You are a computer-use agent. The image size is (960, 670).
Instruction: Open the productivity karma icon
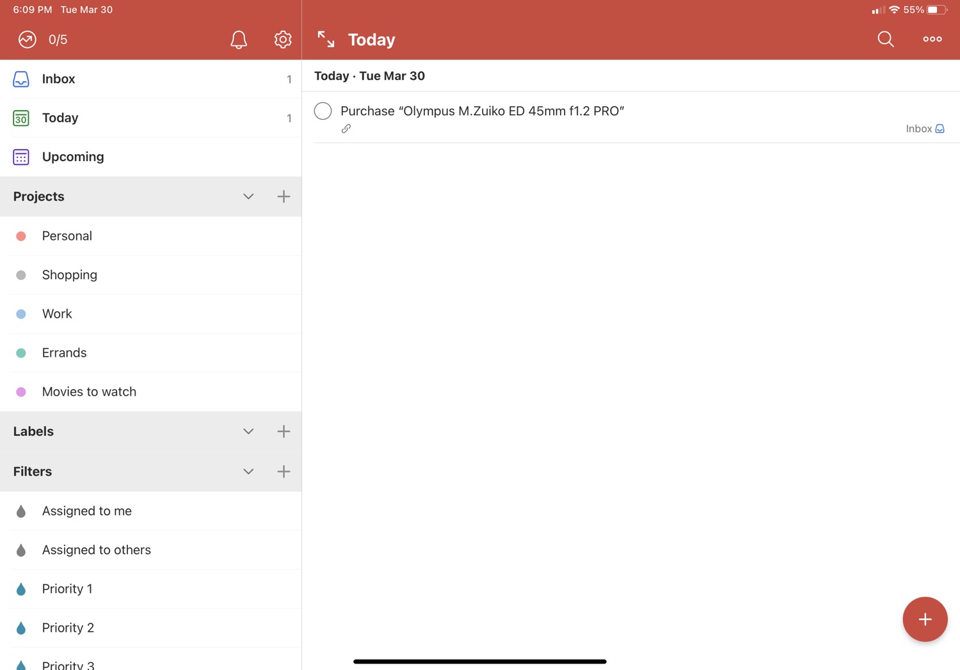(x=27, y=40)
